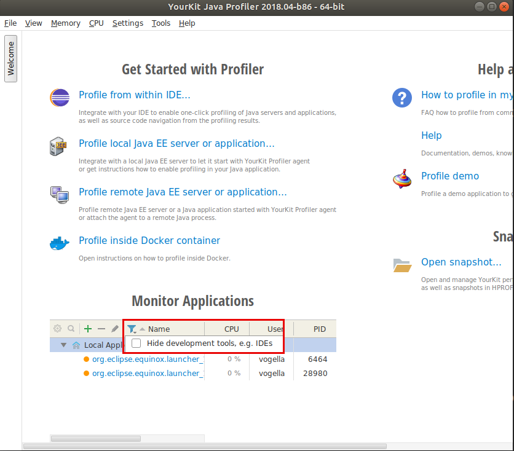Click the blue question mark help icon

(402, 98)
